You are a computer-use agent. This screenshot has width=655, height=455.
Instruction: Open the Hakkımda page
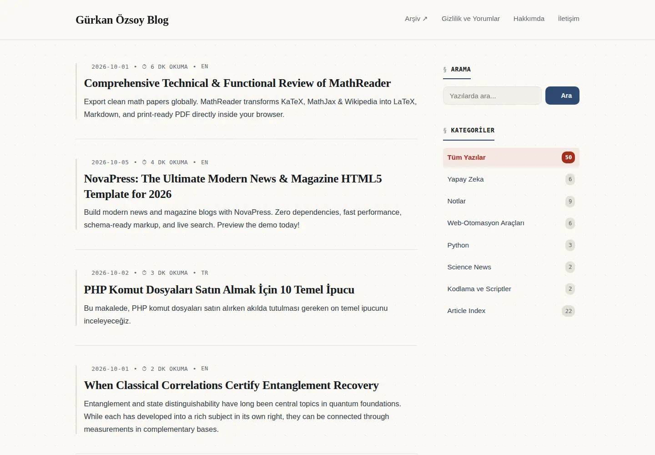click(529, 19)
